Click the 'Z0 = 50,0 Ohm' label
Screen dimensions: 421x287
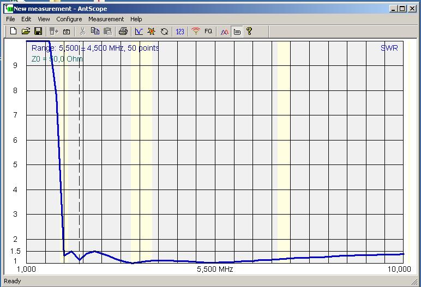pos(57,59)
